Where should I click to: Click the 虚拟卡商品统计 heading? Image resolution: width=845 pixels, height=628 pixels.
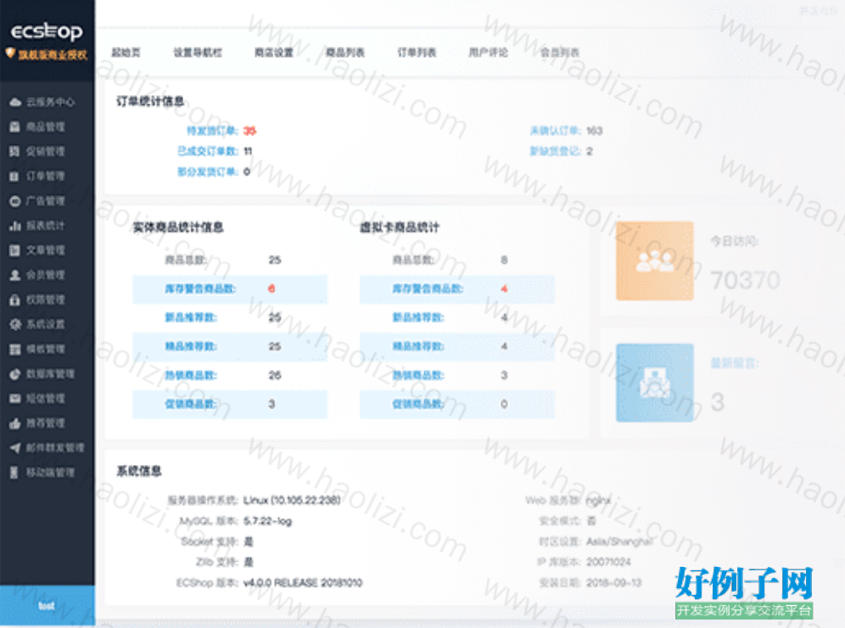(400, 227)
